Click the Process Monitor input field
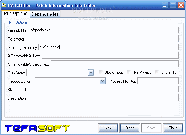 tap(158, 81)
